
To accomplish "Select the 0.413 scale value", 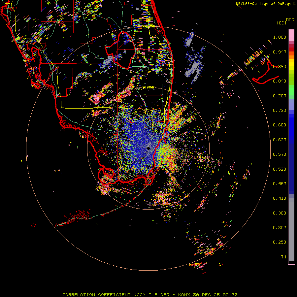I will coord(280,198).
